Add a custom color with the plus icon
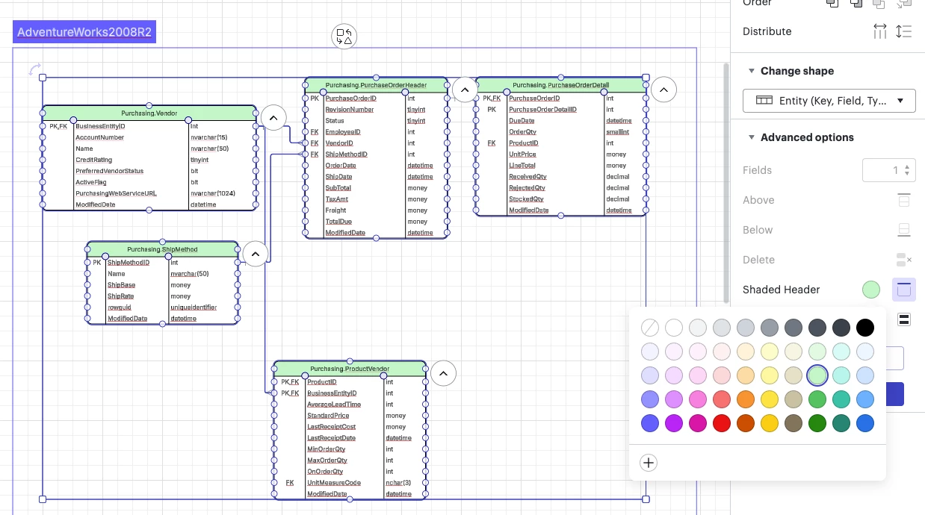The height and width of the screenshot is (515, 925). (649, 463)
